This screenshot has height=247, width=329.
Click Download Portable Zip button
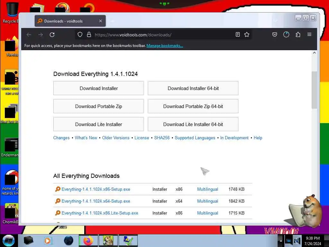coord(99,106)
